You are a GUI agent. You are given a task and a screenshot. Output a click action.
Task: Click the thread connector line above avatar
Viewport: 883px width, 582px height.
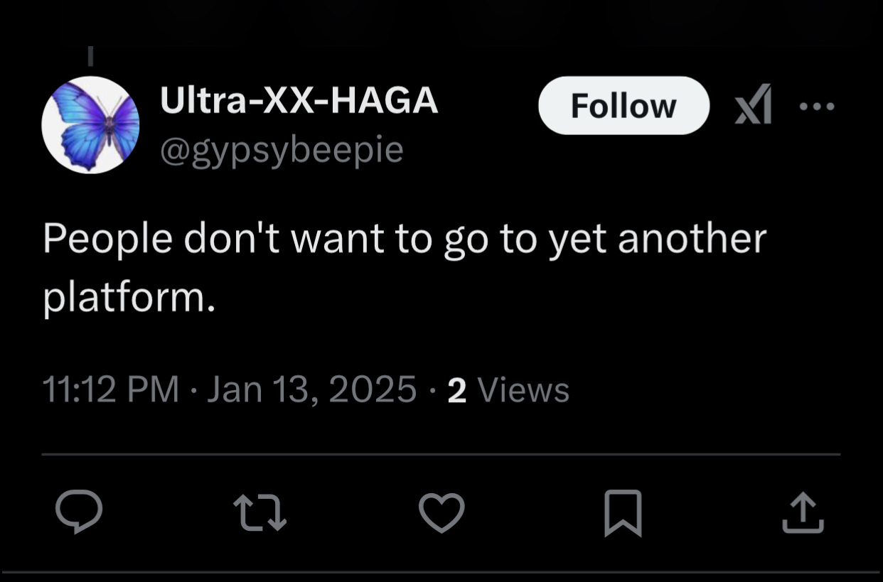pyautogui.click(x=90, y=55)
